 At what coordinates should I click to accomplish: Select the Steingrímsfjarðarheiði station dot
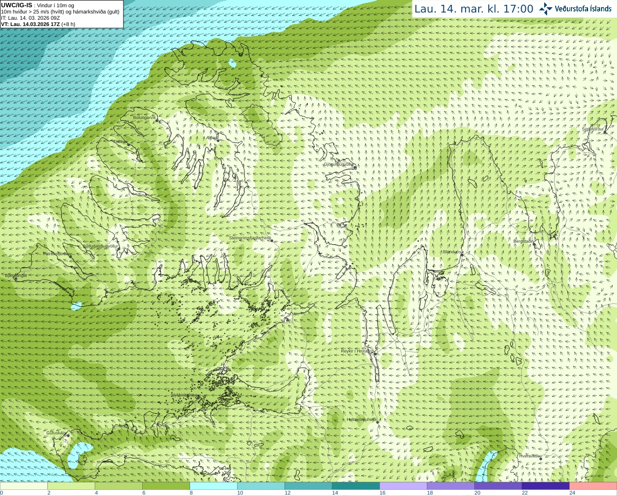pos(271,240)
